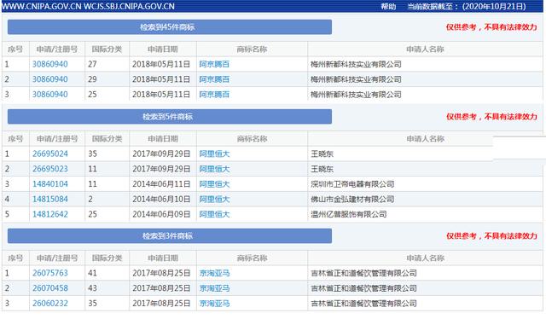Click date 2014年06月11日
The image size is (546, 319).
[161, 184]
